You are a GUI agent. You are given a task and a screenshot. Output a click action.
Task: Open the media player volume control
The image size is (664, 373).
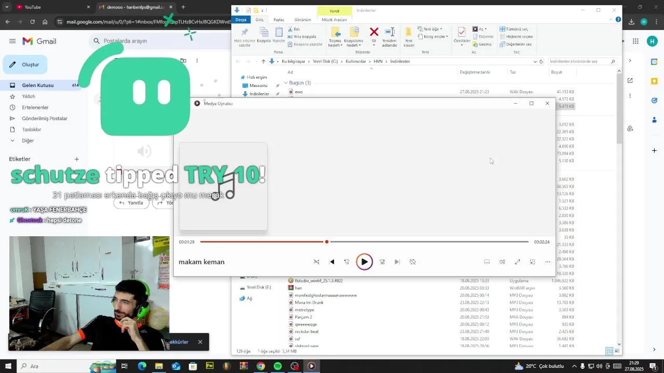click(502, 262)
